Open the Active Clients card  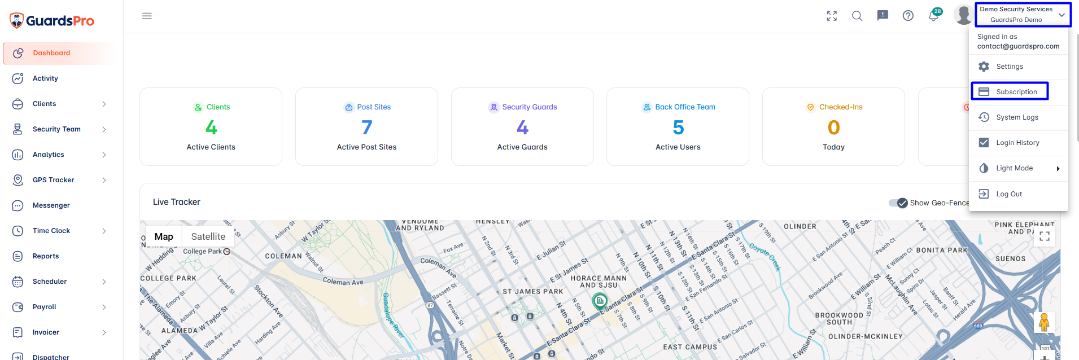pos(211,126)
